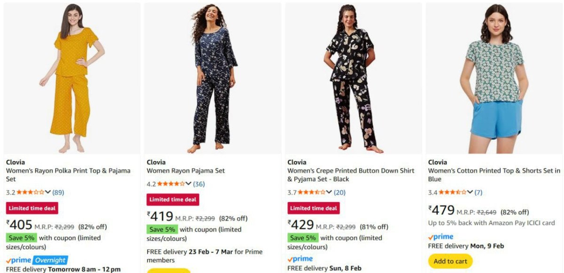Open the yellow polka pajama set product image
The width and height of the screenshot is (564, 273).
pos(72,78)
